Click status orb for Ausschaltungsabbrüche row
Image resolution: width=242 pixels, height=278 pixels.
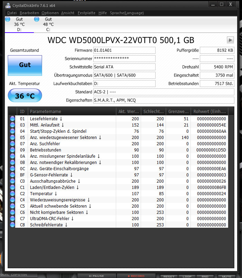12,181
